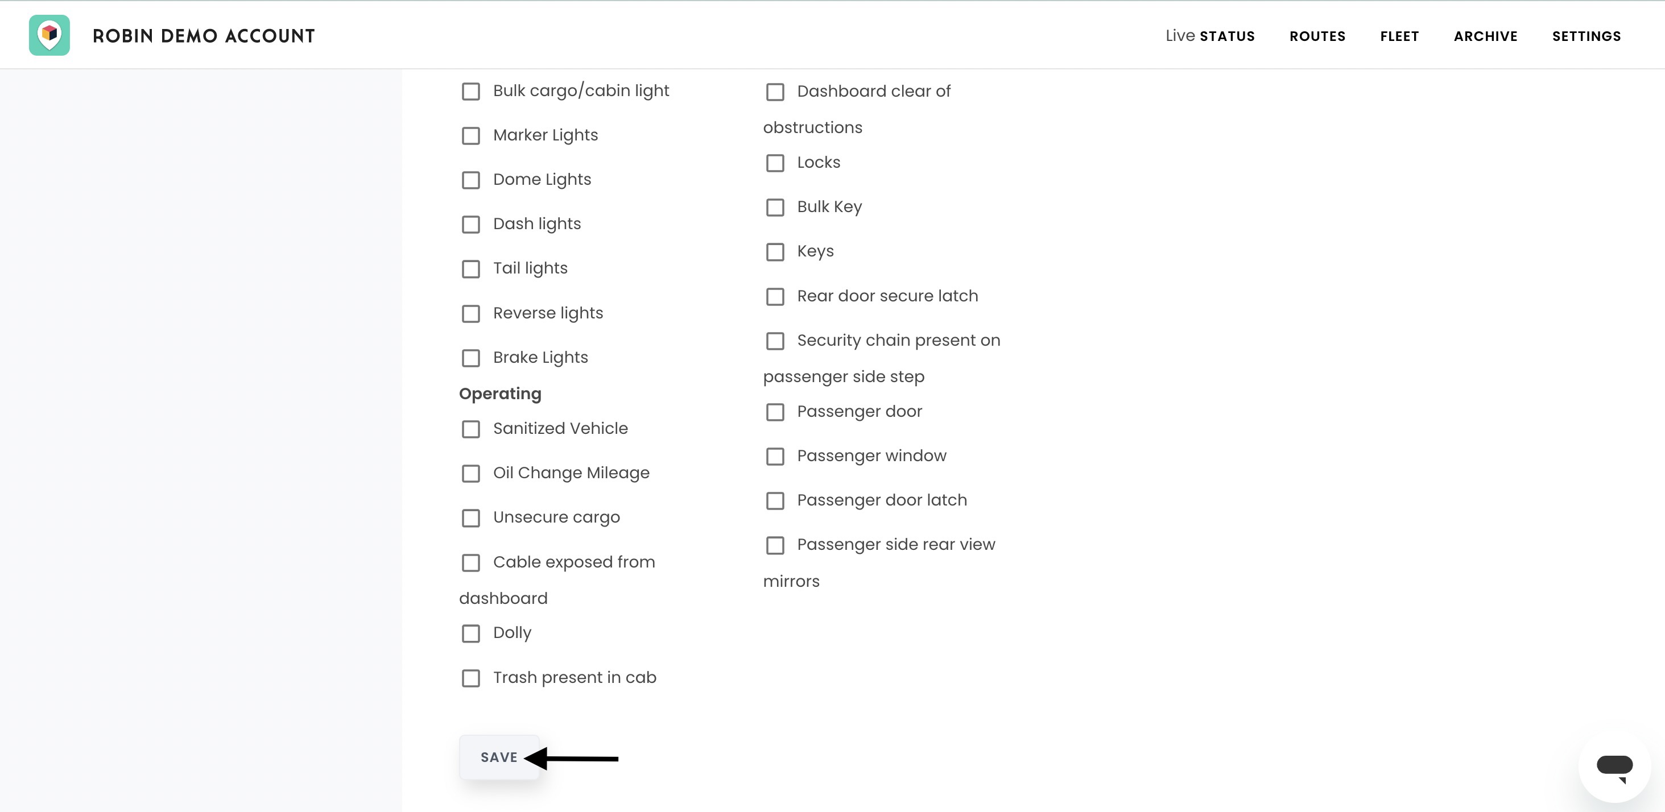Open the Fleet menu item
The width and height of the screenshot is (1665, 812).
(1399, 36)
